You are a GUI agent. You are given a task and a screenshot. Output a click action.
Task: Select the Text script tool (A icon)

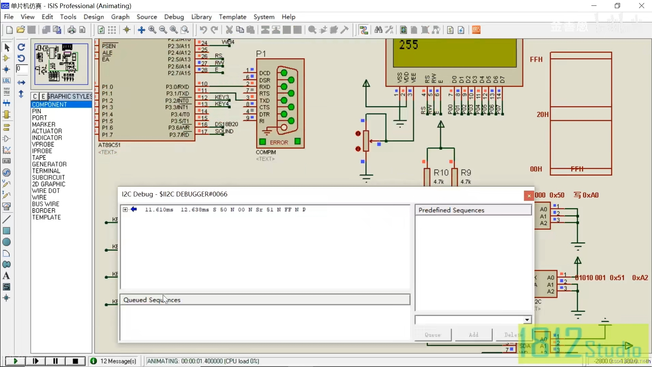[x=6, y=276]
